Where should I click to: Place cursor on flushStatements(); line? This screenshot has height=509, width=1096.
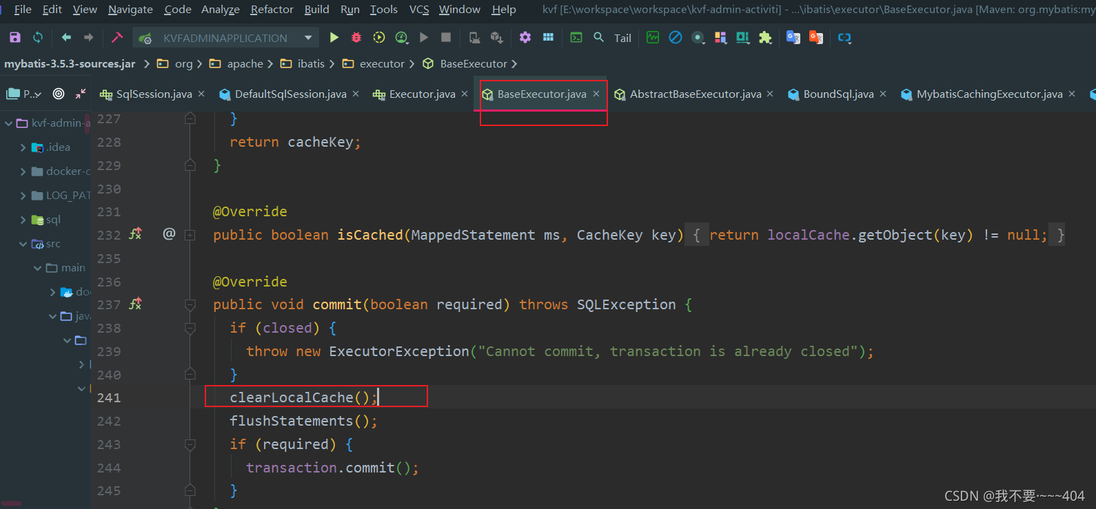[303, 421]
